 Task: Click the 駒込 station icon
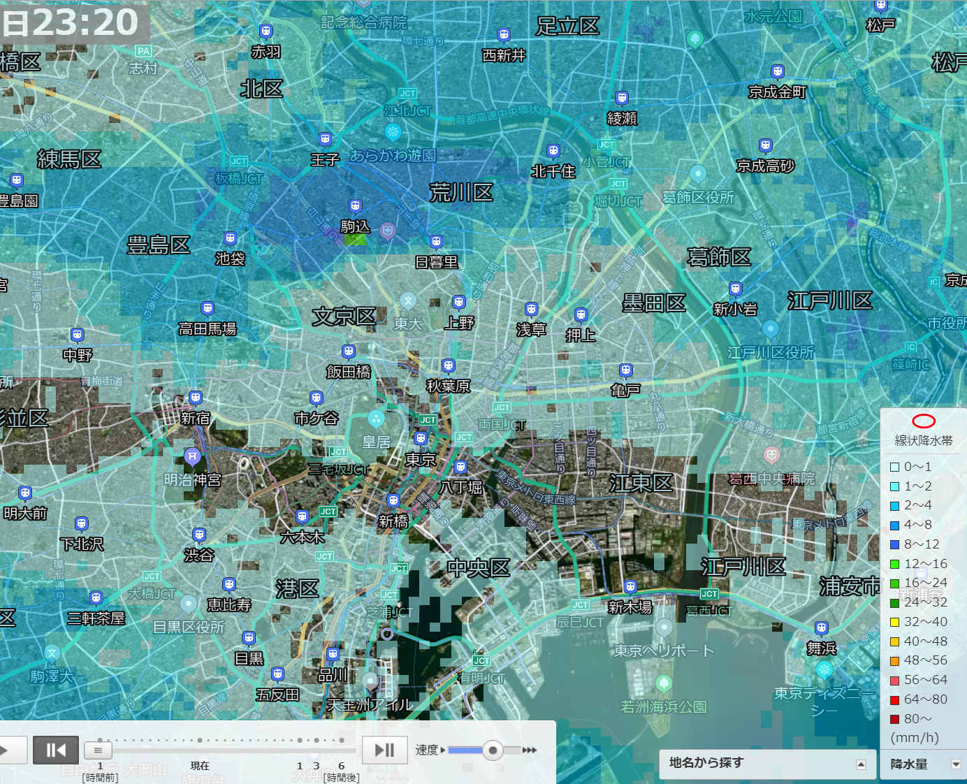point(356,206)
